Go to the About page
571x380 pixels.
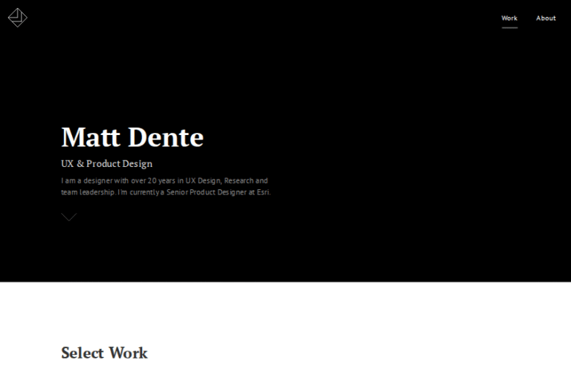[x=546, y=18]
